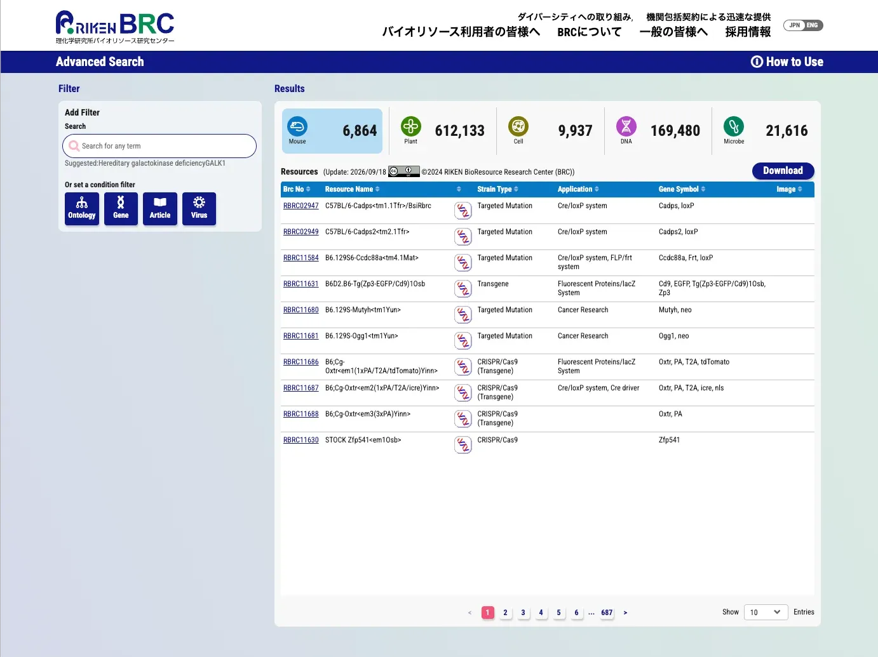Viewport: 878px width, 657px height.
Task: Select the Mouse resource category
Action: pos(332,131)
